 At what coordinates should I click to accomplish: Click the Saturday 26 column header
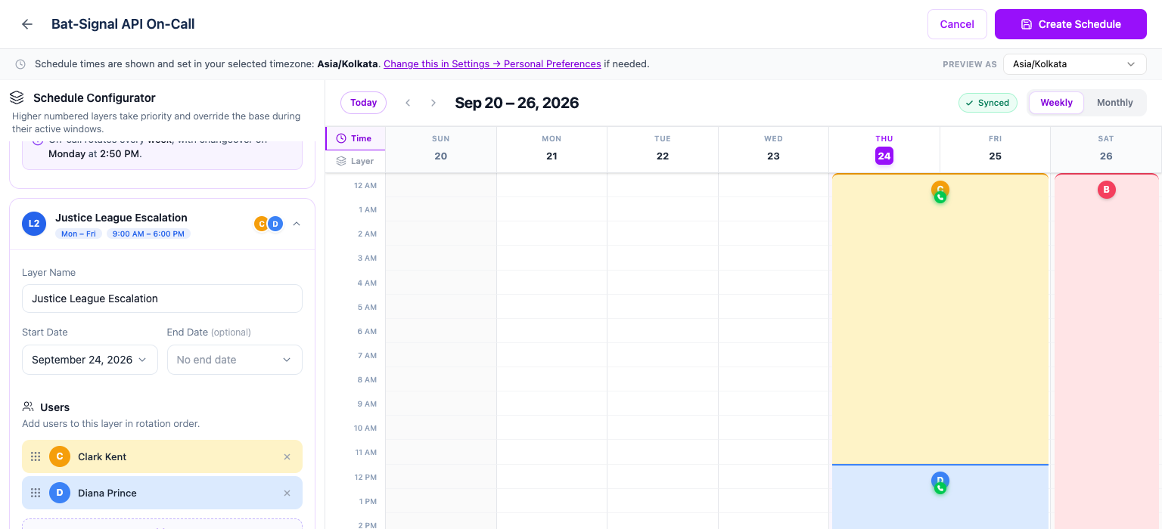tap(1106, 150)
